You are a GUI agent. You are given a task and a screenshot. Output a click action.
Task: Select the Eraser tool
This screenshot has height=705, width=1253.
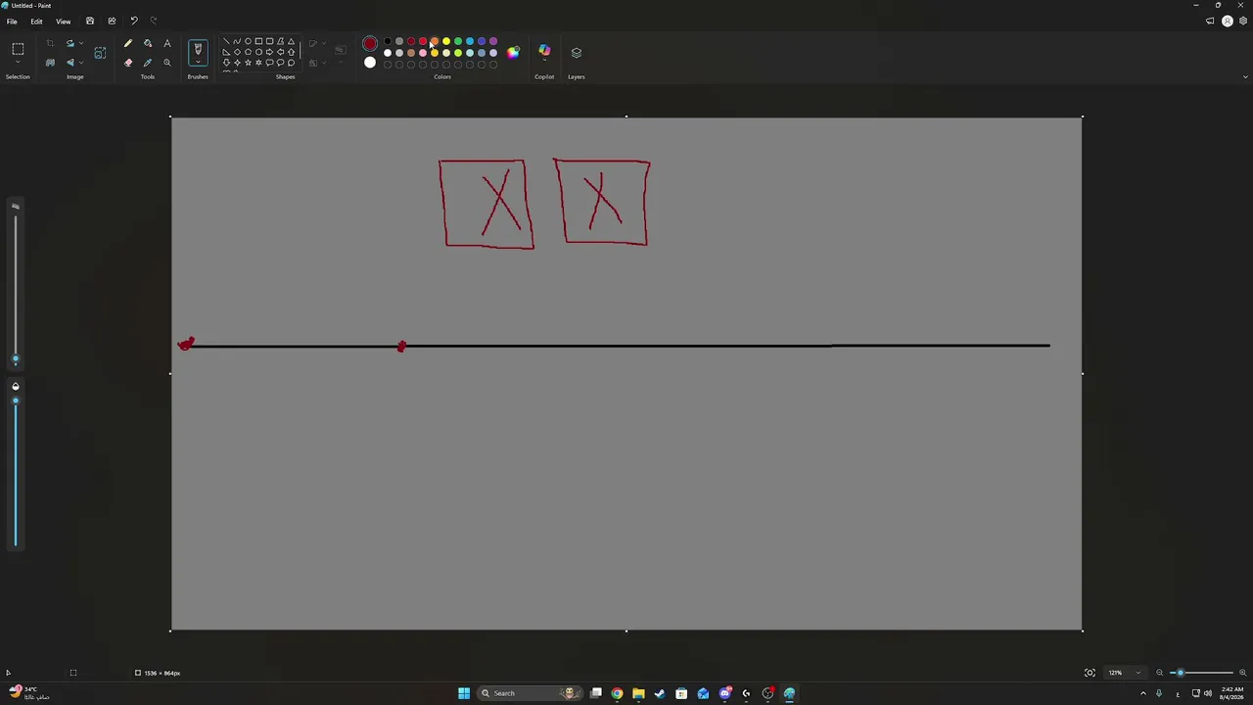coord(128,63)
